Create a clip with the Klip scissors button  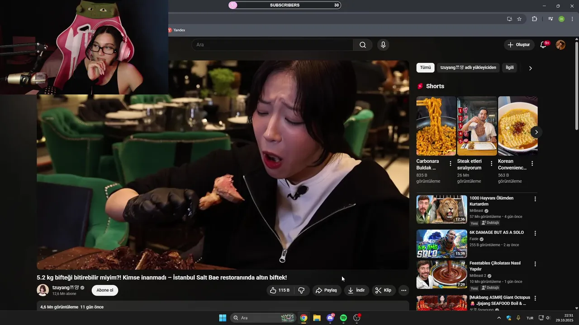point(384,290)
